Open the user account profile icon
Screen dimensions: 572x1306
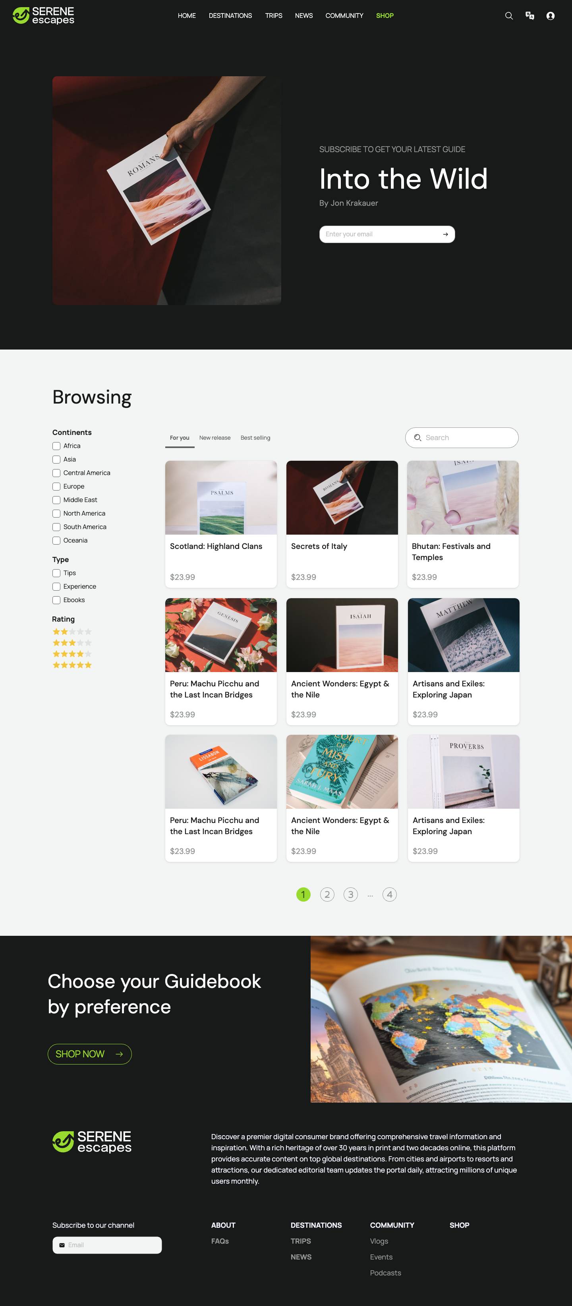(550, 16)
